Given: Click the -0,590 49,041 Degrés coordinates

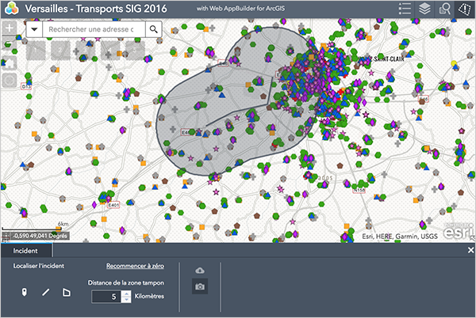Looking at the screenshot, I should coord(40,236).
